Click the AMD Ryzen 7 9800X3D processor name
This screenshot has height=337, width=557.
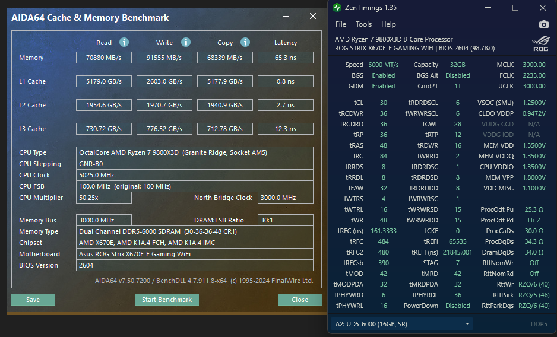coord(394,39)
